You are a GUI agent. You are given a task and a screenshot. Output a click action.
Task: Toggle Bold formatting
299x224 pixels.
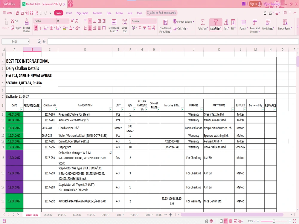(36, 28)
